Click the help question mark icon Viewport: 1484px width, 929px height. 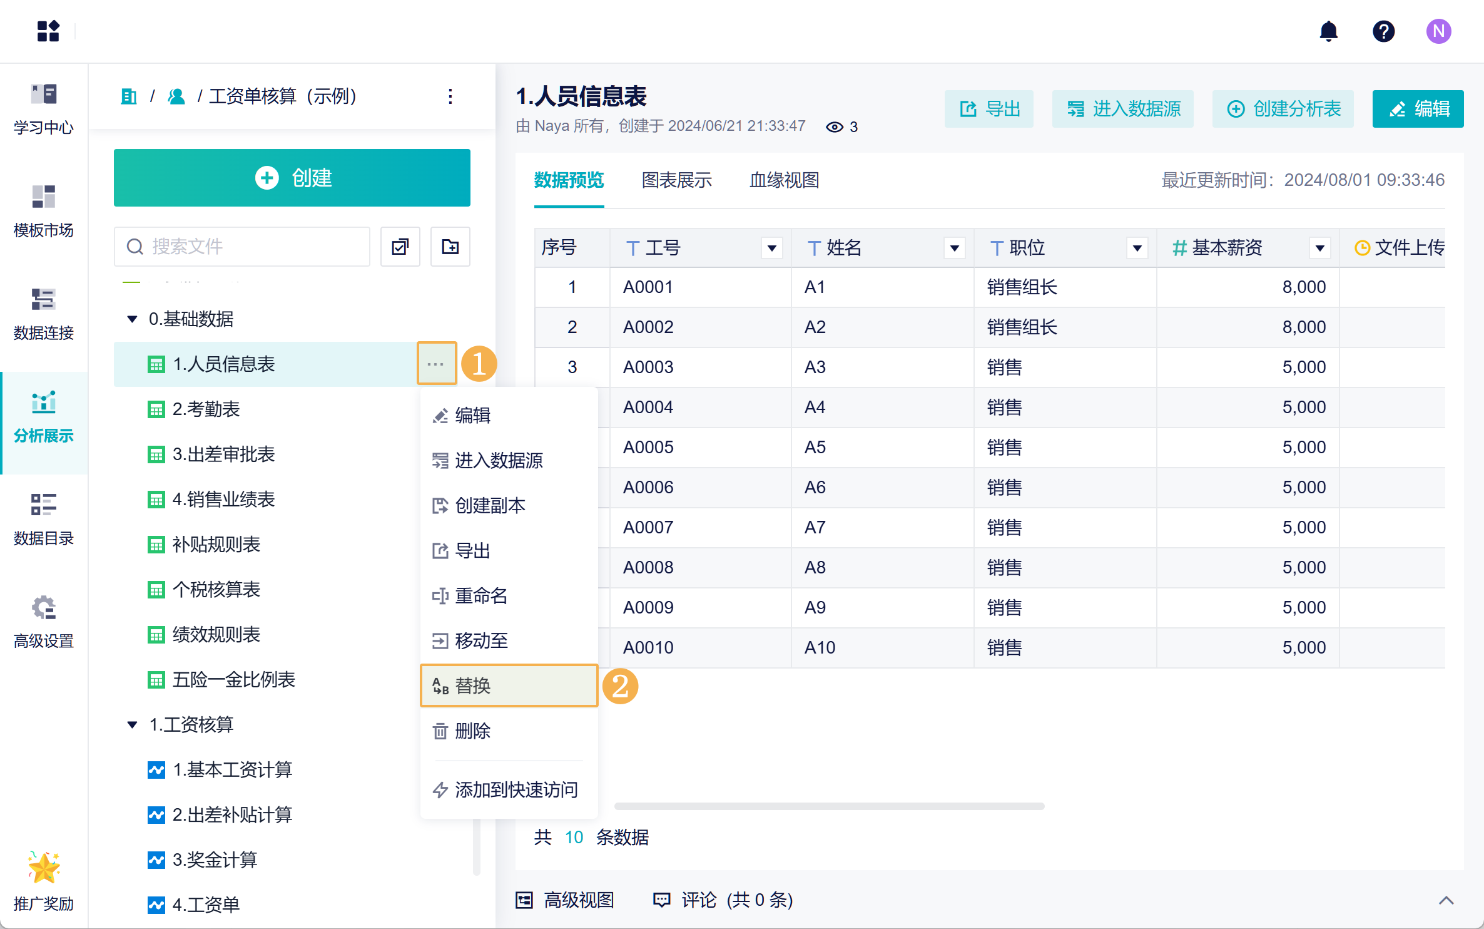pos(1383,31)
